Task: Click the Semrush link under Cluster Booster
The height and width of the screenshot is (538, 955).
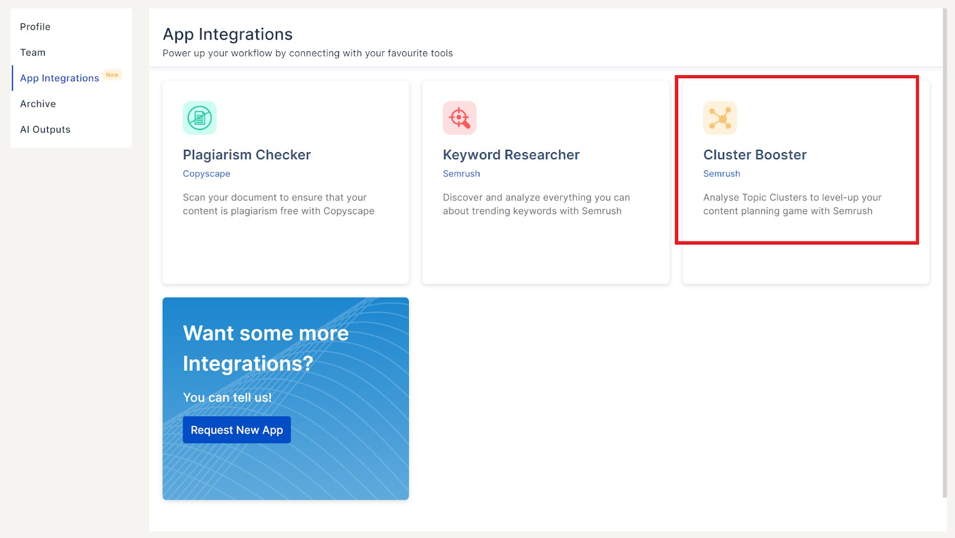Action: [x=722, y=174]
